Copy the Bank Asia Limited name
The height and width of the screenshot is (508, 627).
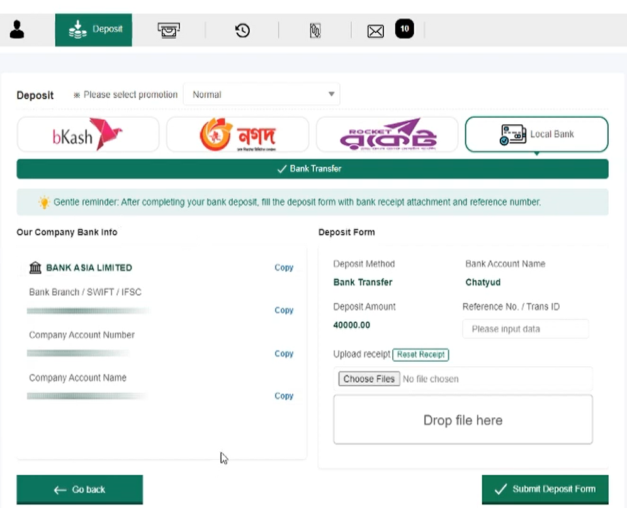284,267
